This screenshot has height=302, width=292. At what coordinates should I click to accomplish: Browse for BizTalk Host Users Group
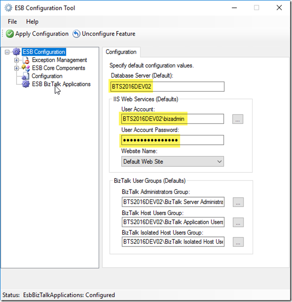[238, 222]
